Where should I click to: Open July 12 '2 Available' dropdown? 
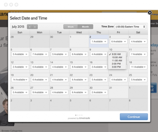[20, 67]
